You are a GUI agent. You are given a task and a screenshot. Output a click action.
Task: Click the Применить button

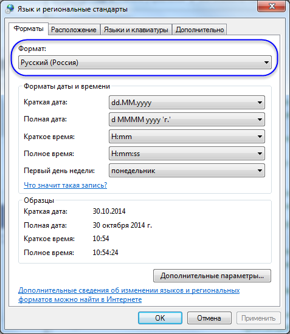point(258,318)
